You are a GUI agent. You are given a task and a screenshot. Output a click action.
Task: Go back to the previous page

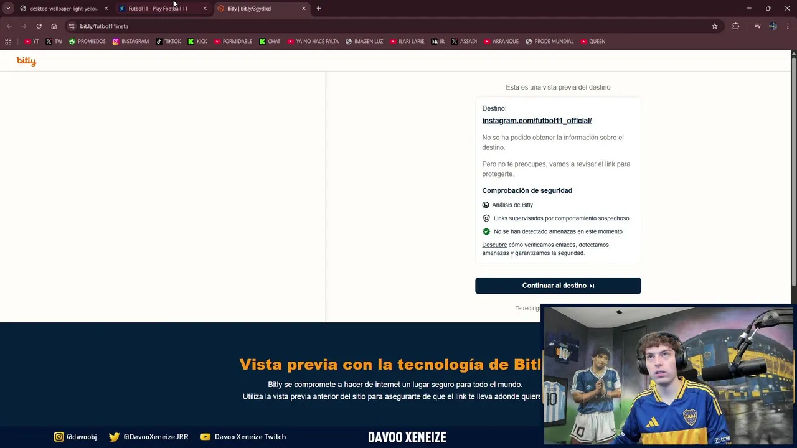pos(9,26)
